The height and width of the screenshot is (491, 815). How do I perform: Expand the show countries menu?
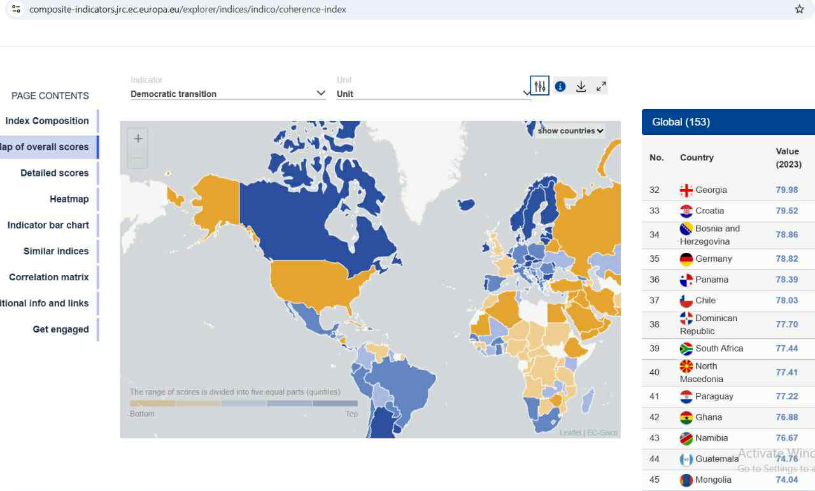pos(570,131)
